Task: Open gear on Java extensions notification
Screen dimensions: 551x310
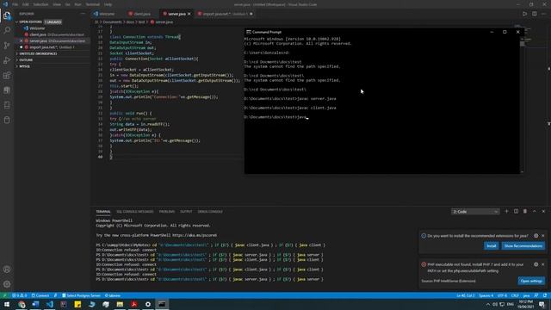Action: tap(536, 235)
